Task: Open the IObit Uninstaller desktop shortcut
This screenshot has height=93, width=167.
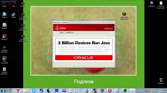Action: pyautogui.click(x=4, y=60)
